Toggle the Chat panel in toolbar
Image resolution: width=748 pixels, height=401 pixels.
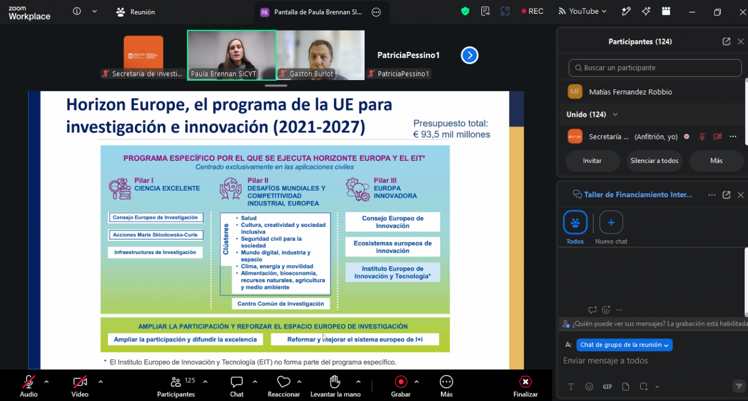point(237,385)
